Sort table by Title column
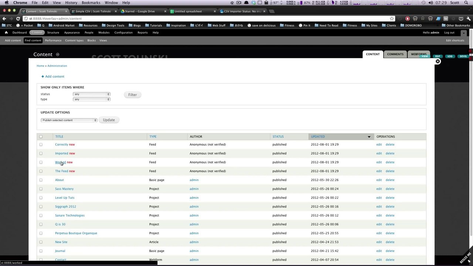This screenshot has width=473, height=266. pyautogui.click(x=59, y=137)
